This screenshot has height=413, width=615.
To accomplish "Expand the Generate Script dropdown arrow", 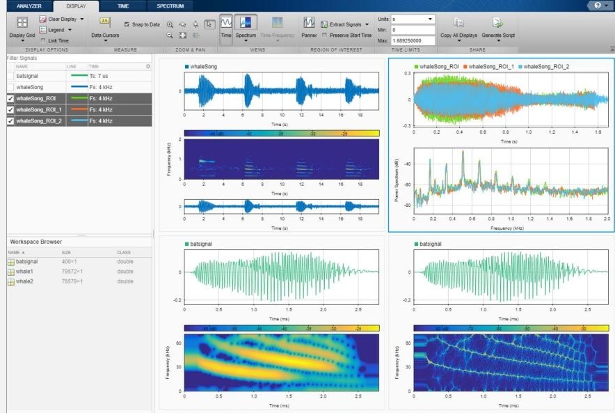I will (x=499, y=41).
